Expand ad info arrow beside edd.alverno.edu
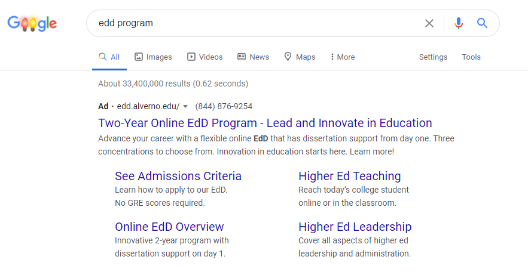Viewport: 528px width, 272px height. coord(185,107)
